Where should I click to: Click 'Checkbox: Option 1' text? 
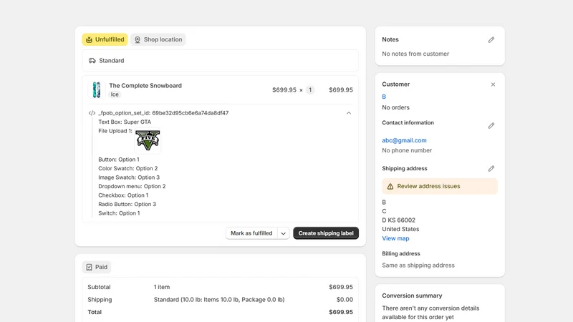pos(123,195)
